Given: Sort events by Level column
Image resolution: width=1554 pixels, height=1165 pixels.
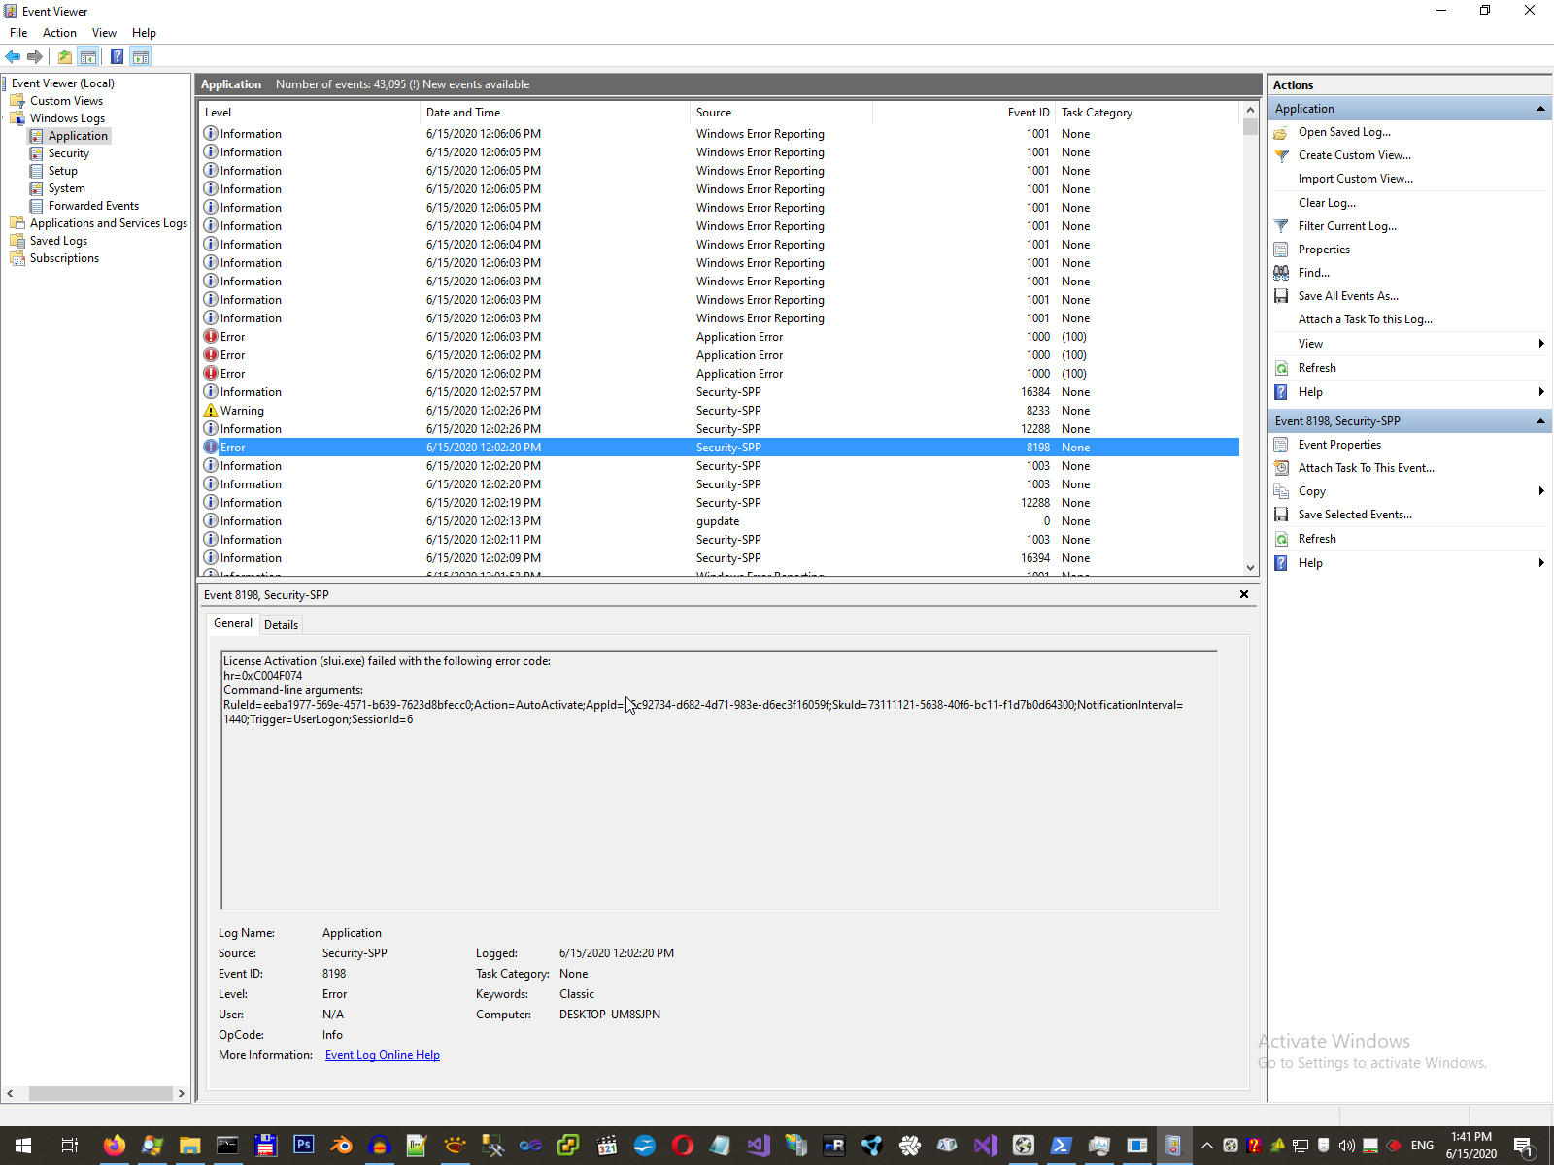Looking at the screenshot, I should click(x=309, y=113).
